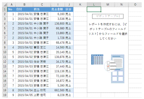Select column C header
The image size is (144, 99).
tap(42, 5)
